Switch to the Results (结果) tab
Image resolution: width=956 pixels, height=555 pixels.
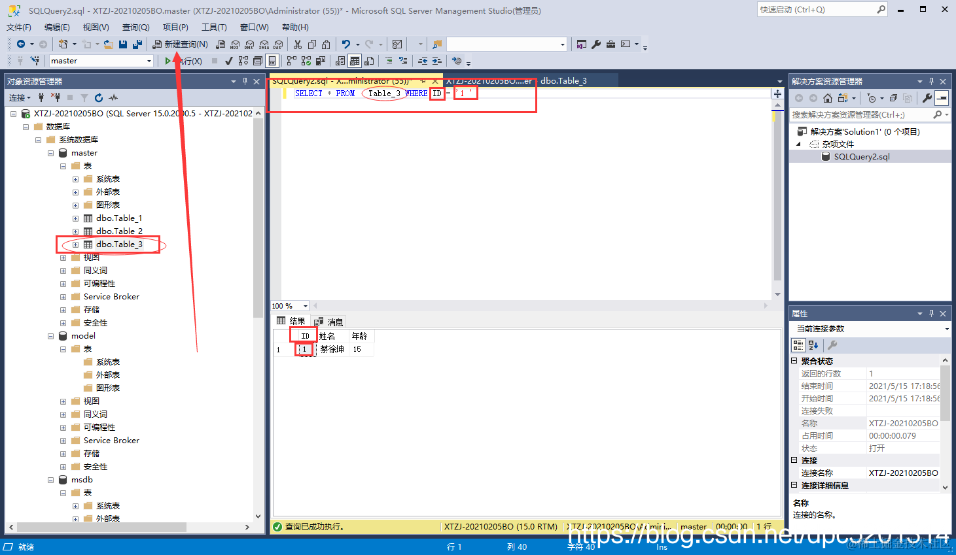[291, 321]
